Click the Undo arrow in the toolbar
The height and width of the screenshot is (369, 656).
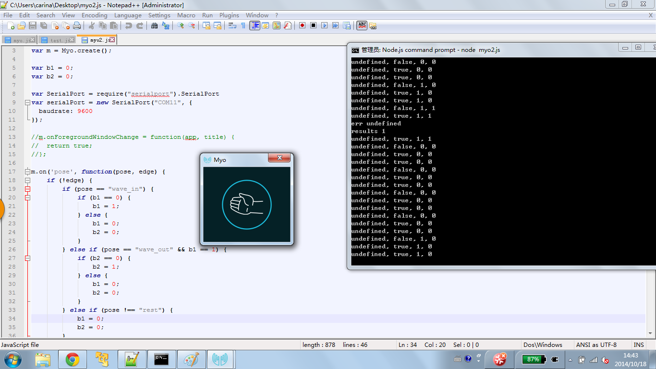128,25
